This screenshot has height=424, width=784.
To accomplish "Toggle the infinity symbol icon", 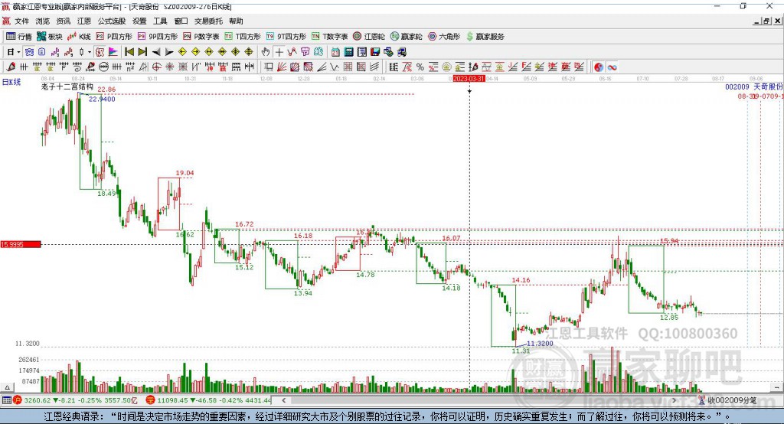I will click(x=612, y=67).
